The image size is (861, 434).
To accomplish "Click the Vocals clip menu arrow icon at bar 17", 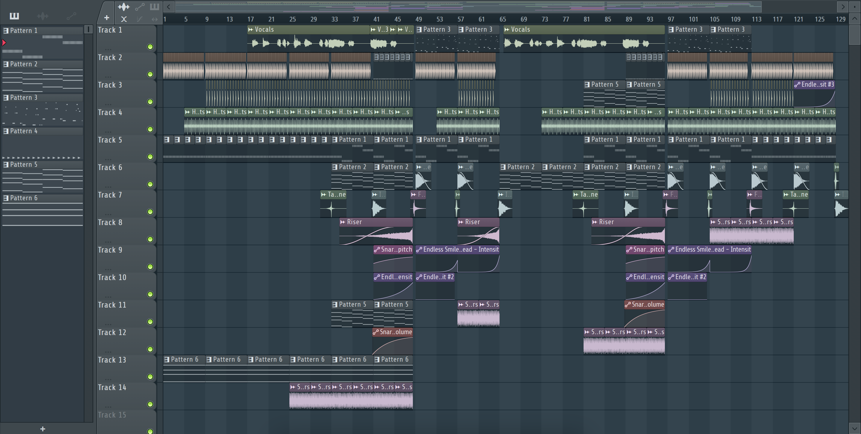I will [x=251, y=29].
